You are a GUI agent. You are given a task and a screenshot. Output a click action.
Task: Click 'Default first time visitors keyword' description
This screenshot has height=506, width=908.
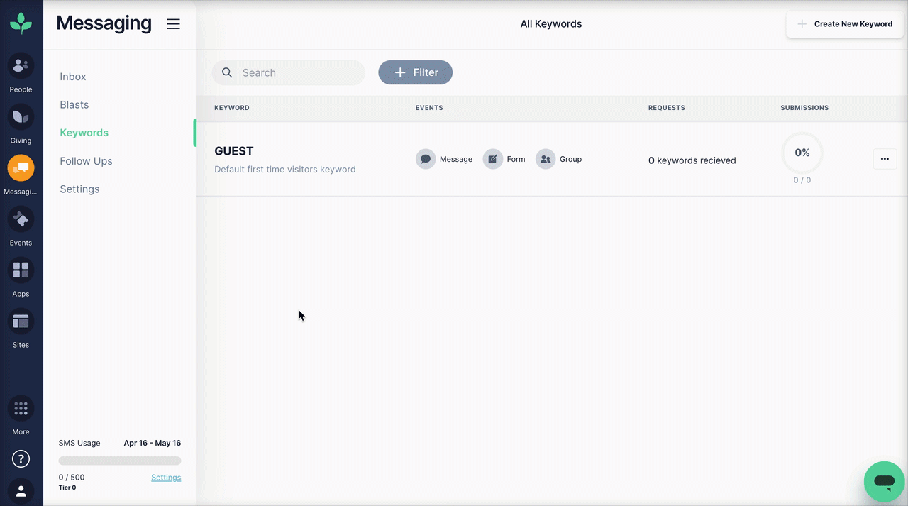285,170
